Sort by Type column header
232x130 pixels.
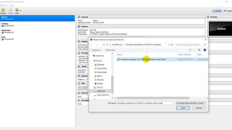199,55
